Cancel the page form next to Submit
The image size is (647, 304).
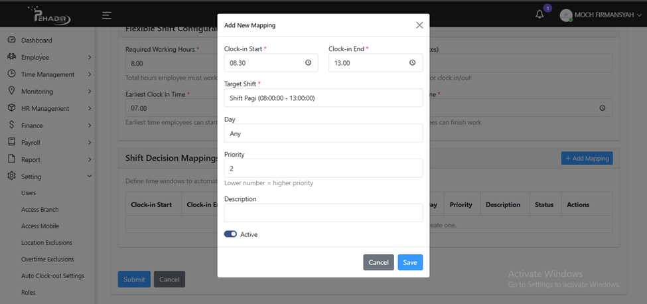pos(170,279)
